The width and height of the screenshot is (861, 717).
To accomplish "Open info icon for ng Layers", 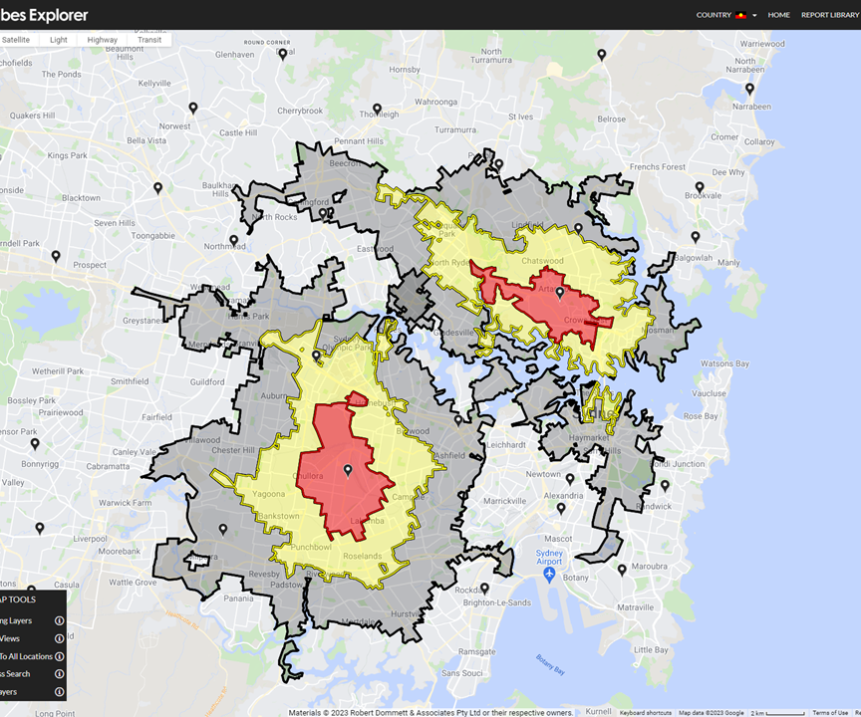I will 60,620.
